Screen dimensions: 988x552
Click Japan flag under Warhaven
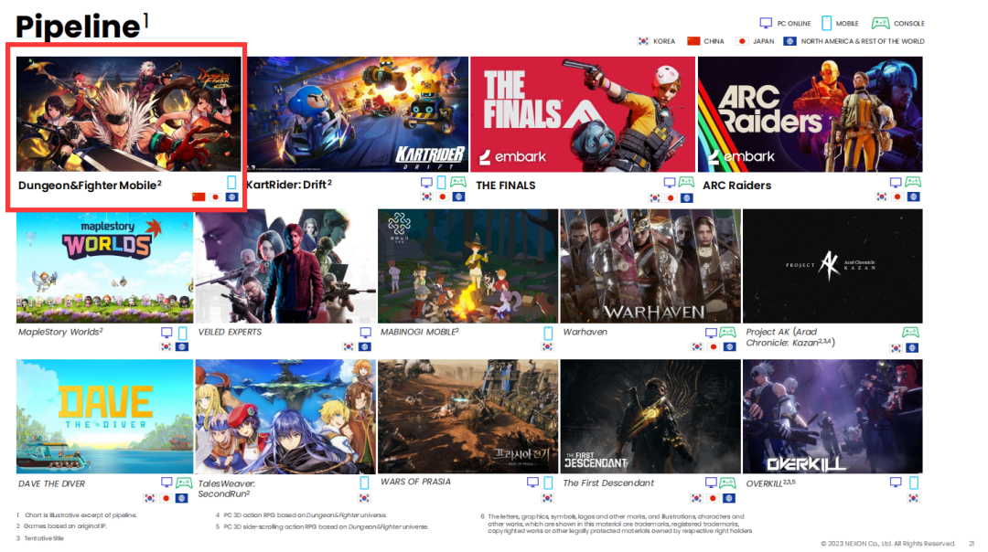(714, 346)
